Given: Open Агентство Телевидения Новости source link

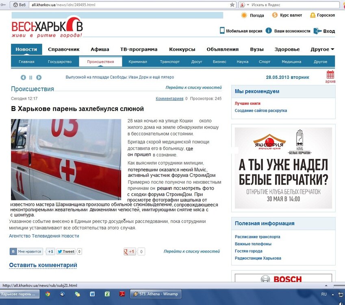Looking at the screenshot, I should tap(44, 236).
